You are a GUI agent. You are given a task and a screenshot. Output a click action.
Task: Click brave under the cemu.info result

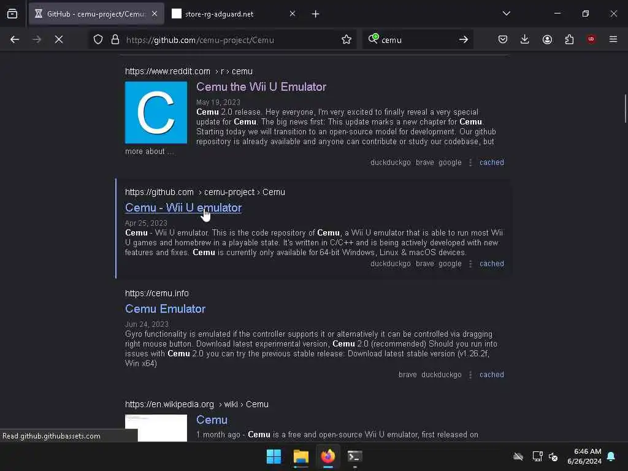click(x=407, y=375)
